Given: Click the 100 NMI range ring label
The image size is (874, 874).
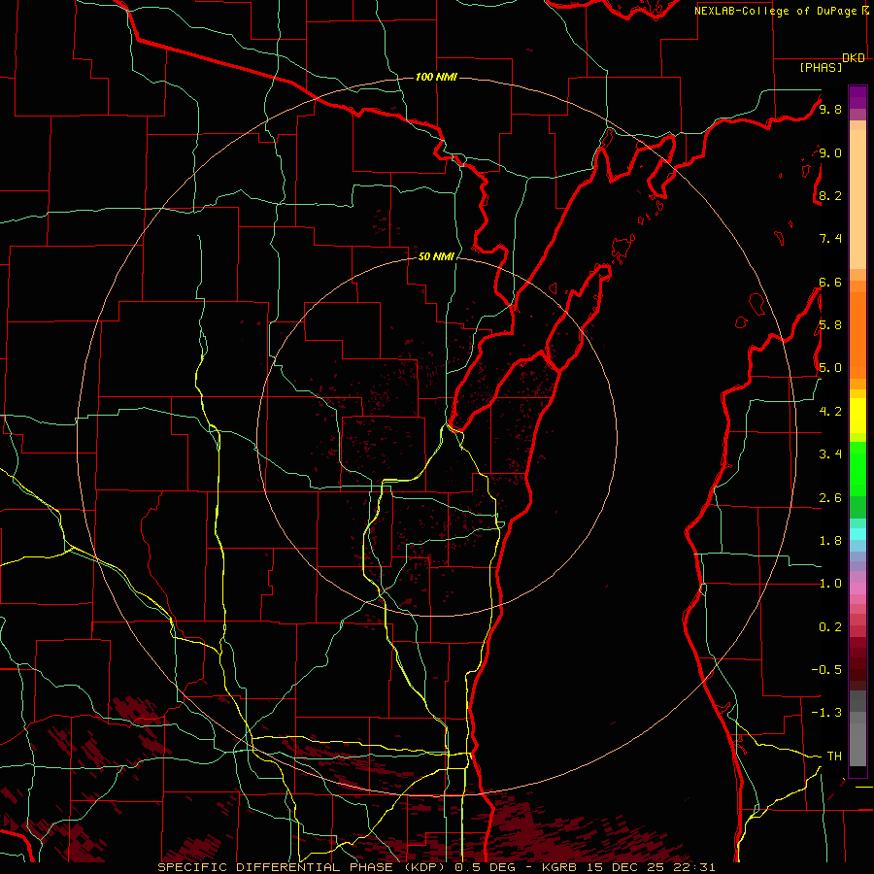Looking at the screenshot, I should (436, 77).
